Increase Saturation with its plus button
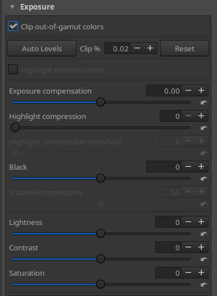 [x=201, y=272]
